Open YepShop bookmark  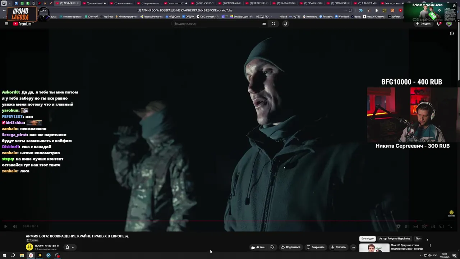106,17
